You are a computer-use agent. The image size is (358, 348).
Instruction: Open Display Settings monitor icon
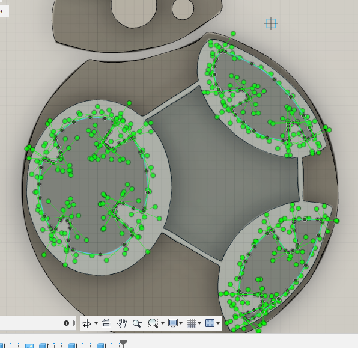(x=173, y=323)
